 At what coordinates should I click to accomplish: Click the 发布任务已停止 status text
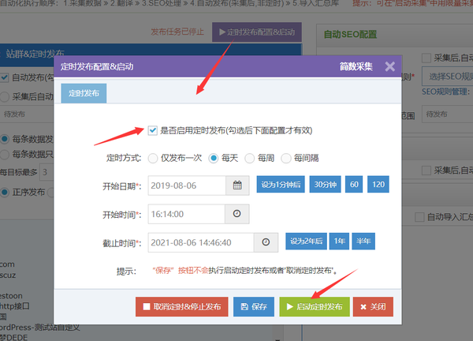pyautogui.click(x=177, y=32)
